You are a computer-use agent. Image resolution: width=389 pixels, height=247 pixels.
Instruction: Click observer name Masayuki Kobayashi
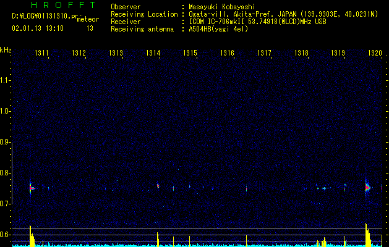222,7
